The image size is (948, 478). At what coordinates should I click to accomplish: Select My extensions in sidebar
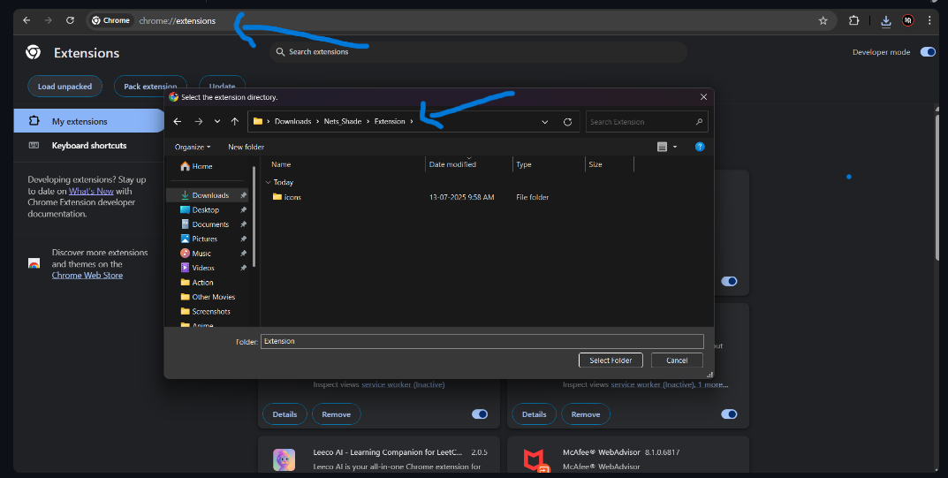click(89, 121)
